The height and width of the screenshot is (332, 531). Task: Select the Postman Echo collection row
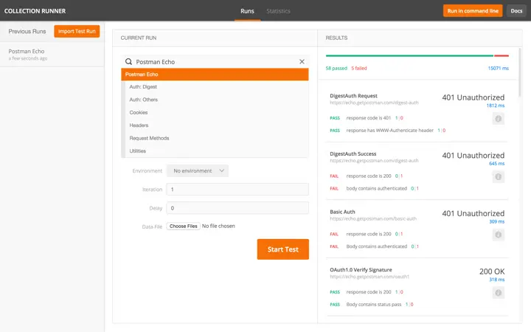215,75
